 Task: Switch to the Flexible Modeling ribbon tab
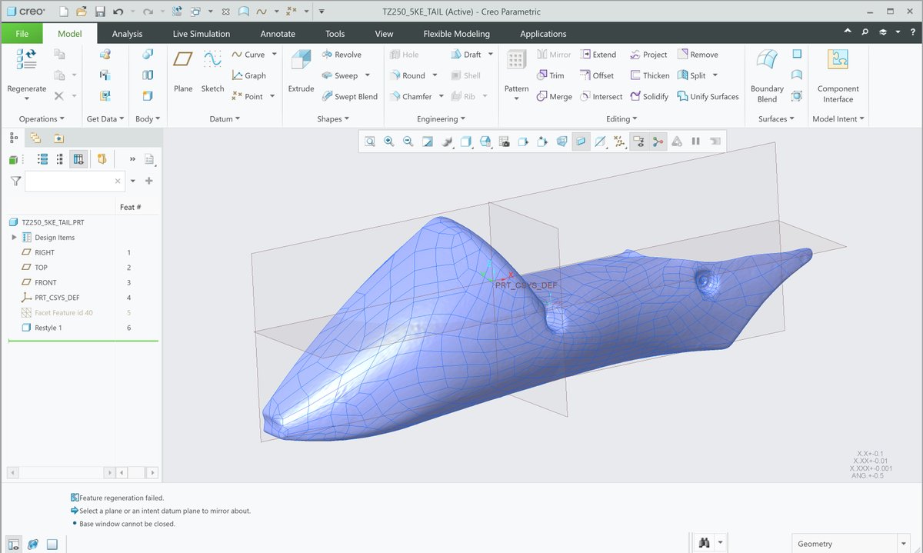click(x=456, y=33)
